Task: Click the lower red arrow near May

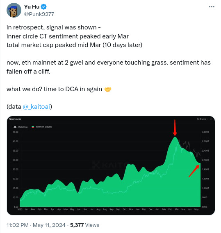Action: (x=194, y=171)
